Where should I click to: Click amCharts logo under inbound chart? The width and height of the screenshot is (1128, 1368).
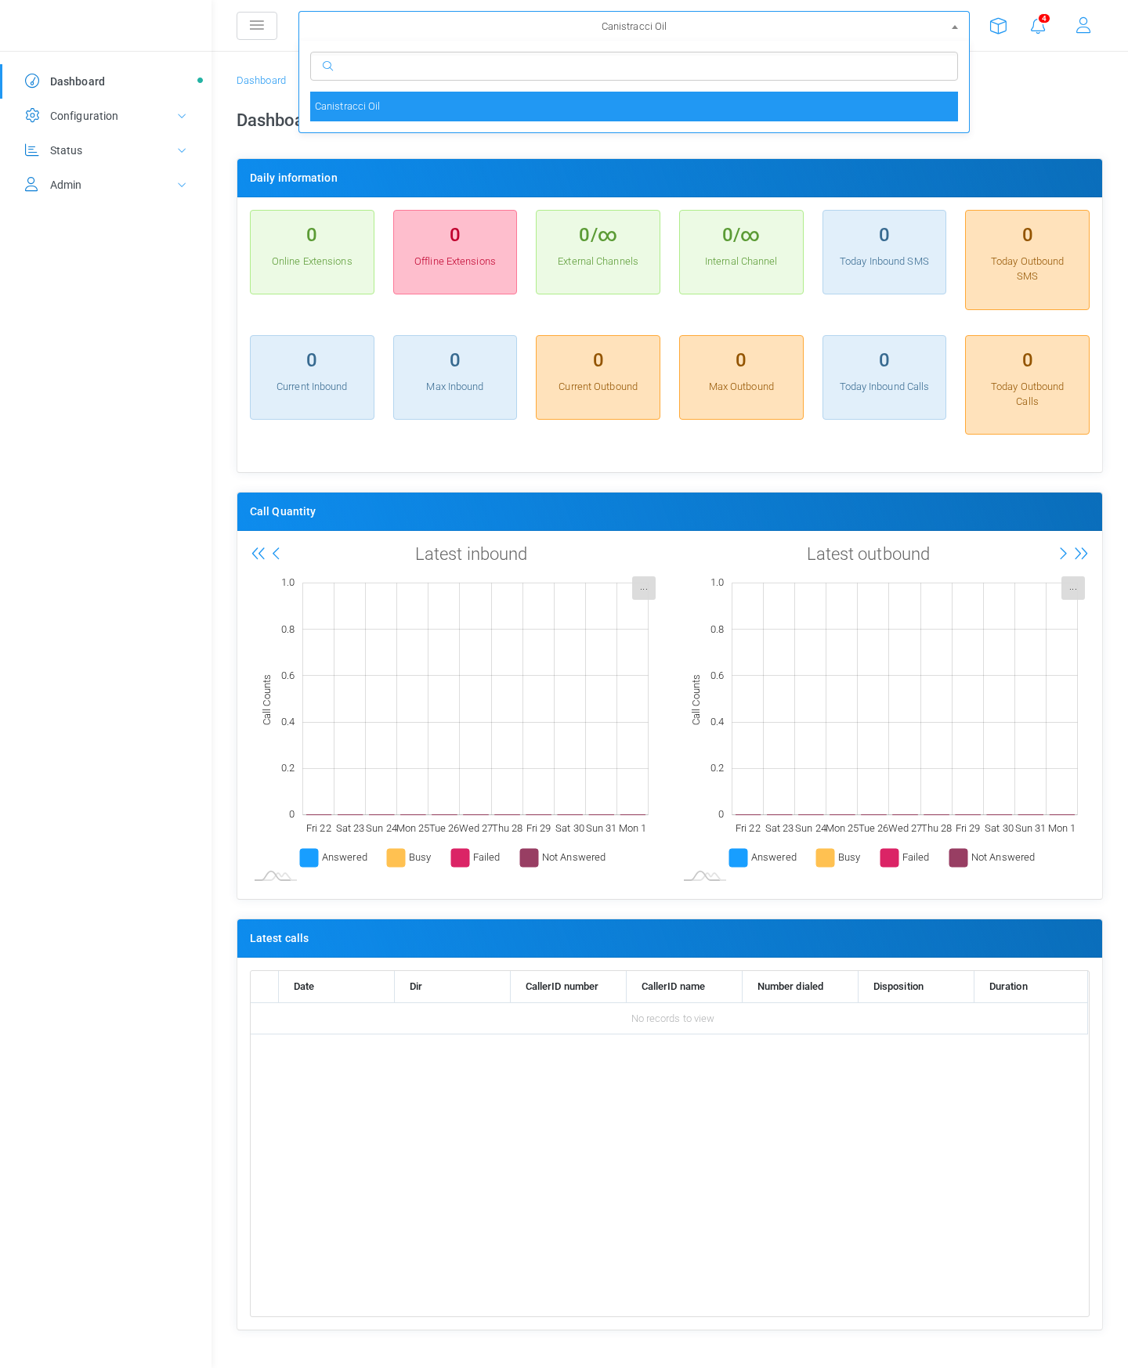pyautogui.click(x=276, y=875)
